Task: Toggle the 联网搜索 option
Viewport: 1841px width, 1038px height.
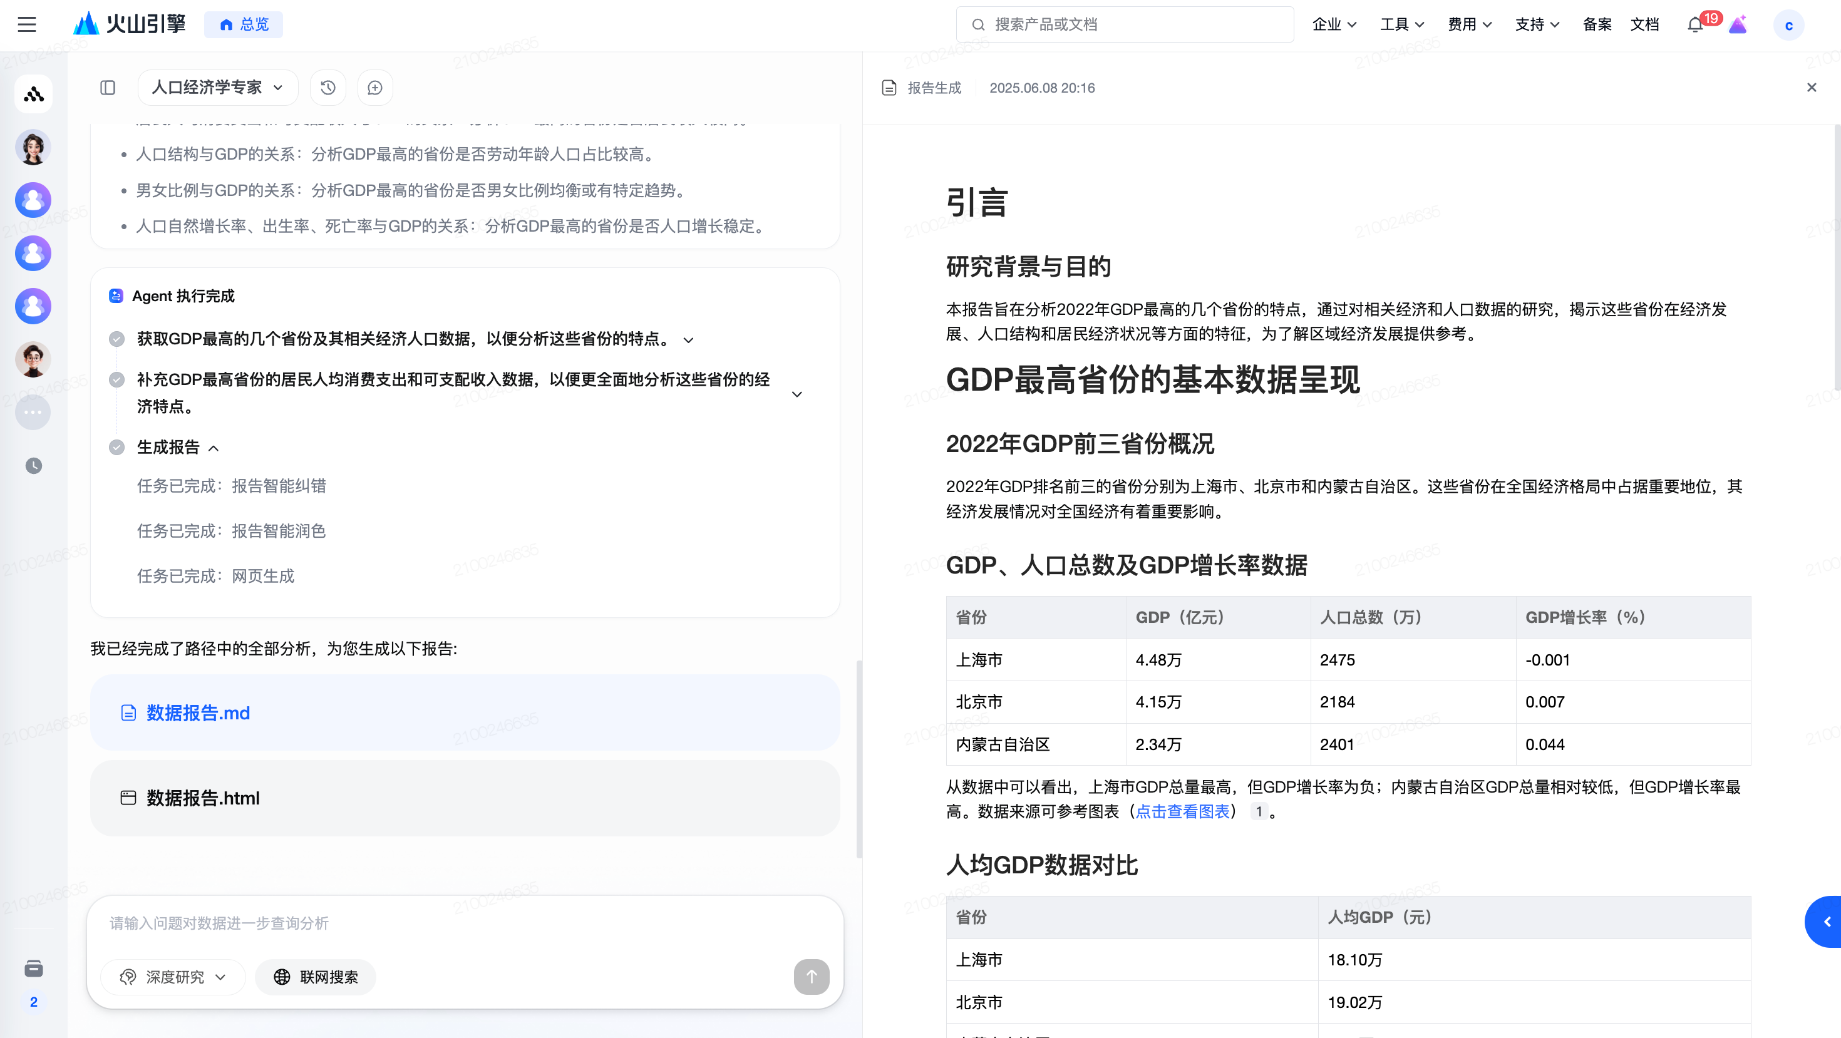Action: tap(316, 977)
